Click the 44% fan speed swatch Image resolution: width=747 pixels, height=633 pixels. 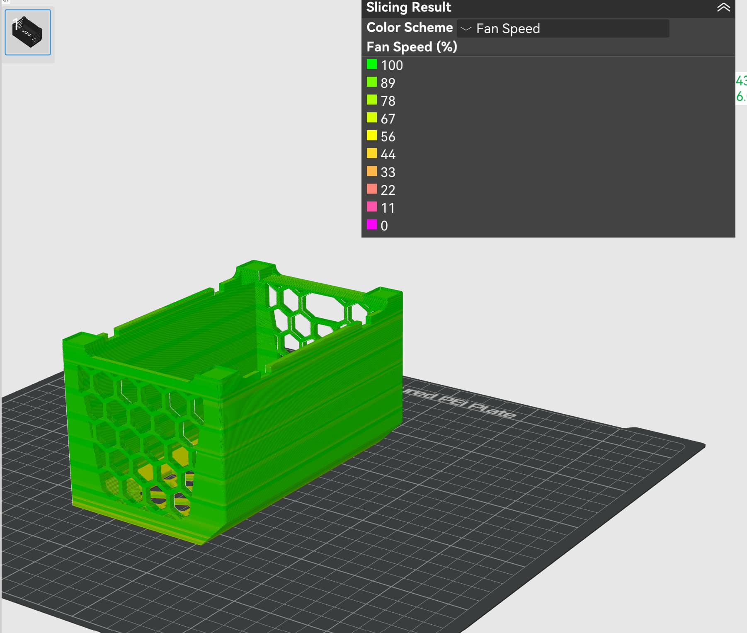point(372,153)
